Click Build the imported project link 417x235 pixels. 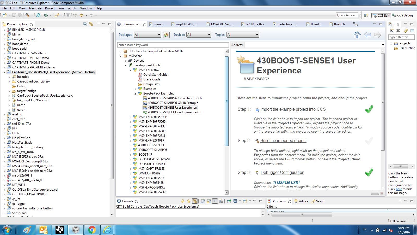[283, 141]
